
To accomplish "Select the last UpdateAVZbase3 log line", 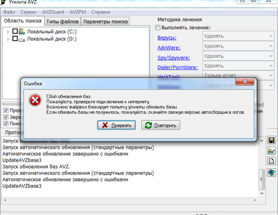I will click(x=22, y=186).
